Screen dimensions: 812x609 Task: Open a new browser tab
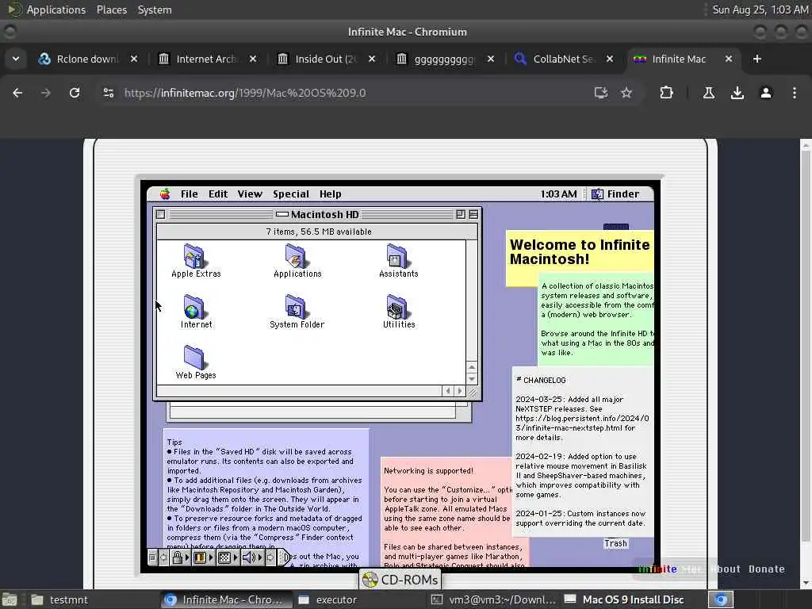point(757,59)
